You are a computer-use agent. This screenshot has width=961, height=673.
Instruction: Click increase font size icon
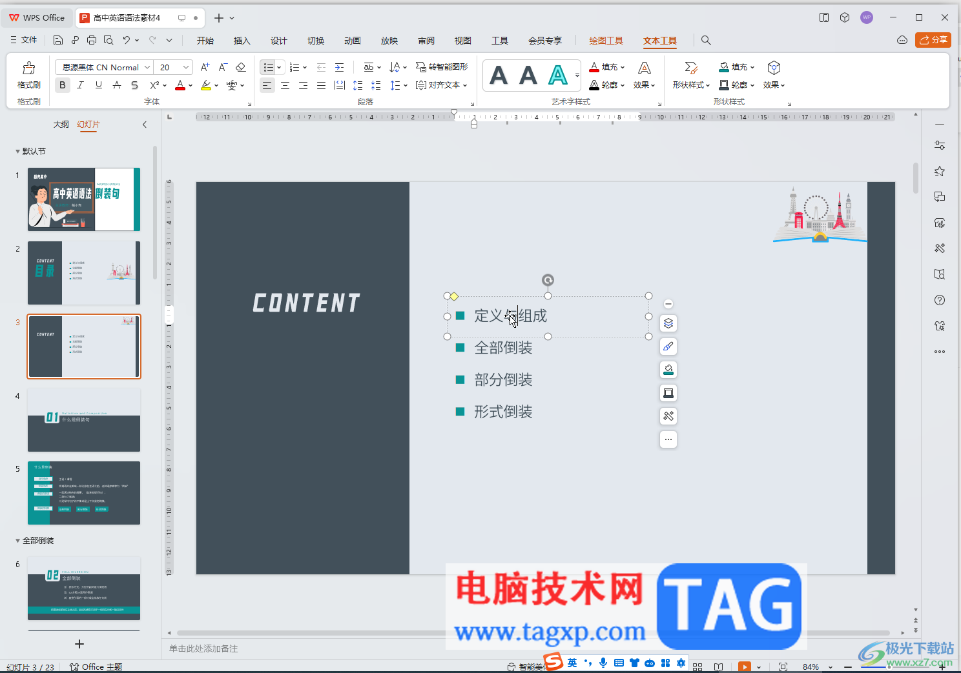pyautogui.click(x=205, y=67)
